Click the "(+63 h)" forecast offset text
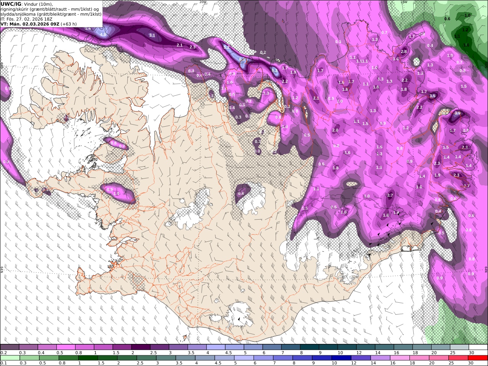This screenshot has height=366, width=488. [x=69, y=24]
